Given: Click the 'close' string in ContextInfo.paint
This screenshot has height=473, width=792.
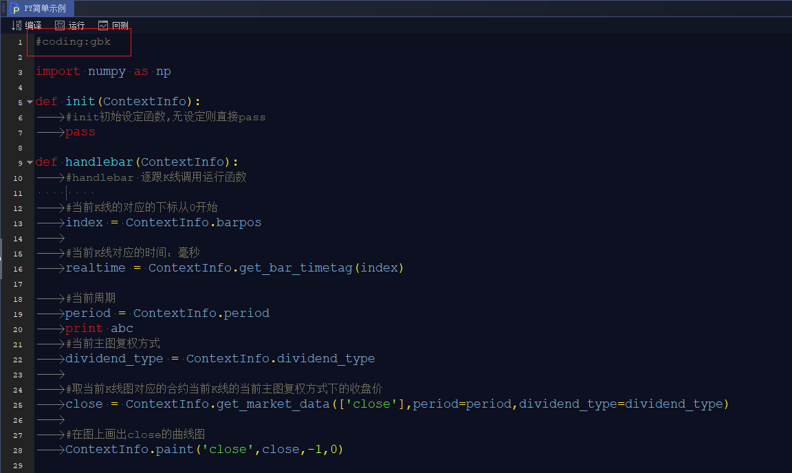Looking at the screenshot, I should (x=228, y=450).
